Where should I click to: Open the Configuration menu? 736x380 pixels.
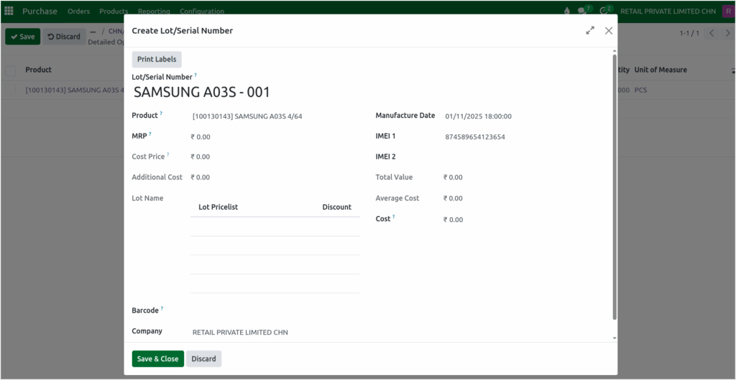tap(202, 11)
